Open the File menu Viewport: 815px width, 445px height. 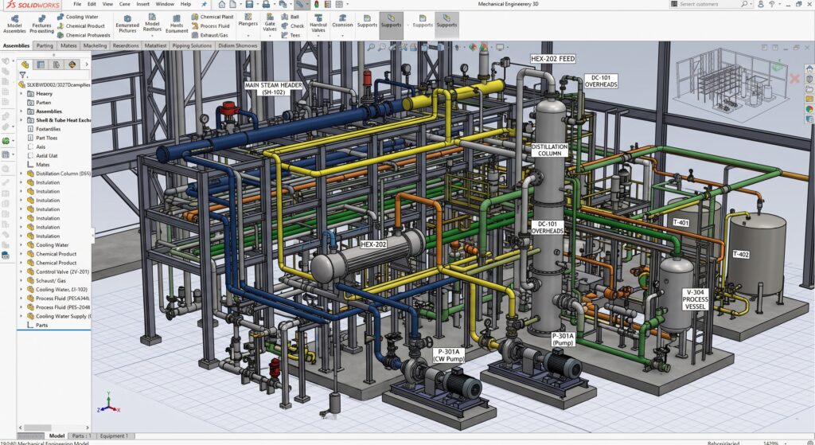coord(77,4)
